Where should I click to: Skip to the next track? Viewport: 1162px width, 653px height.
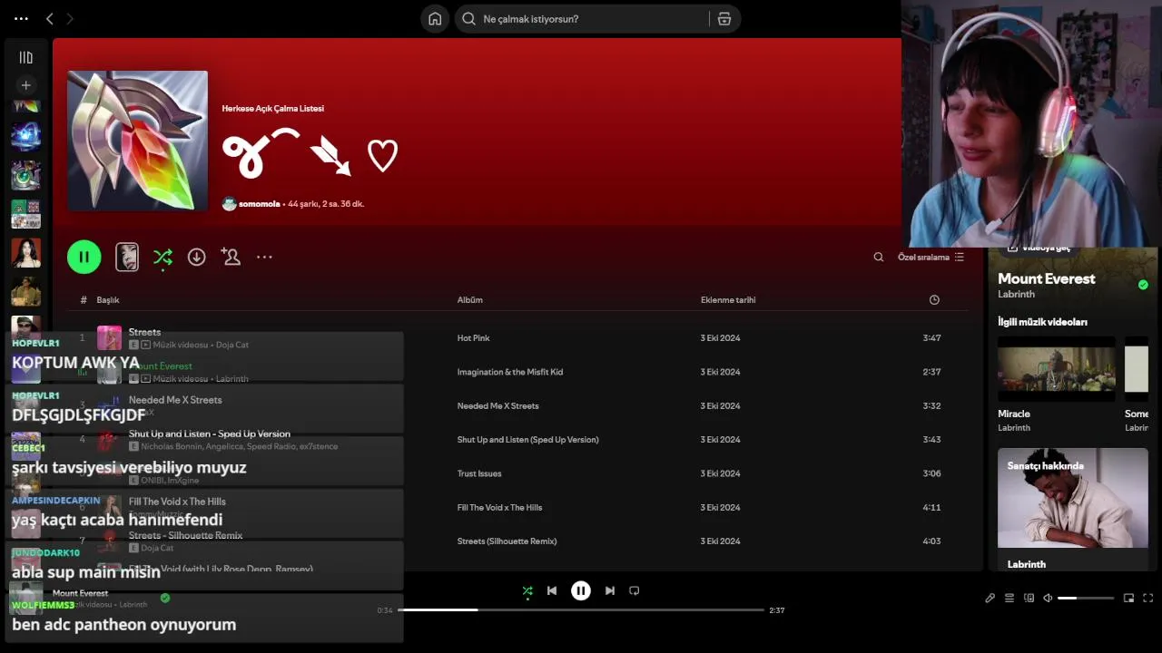click(610, 590)
